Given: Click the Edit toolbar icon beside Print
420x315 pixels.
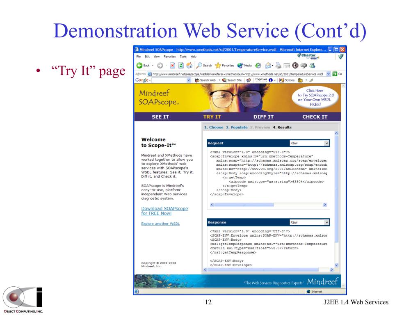Looking at the screenshot, I should click(x=287, y=65).
